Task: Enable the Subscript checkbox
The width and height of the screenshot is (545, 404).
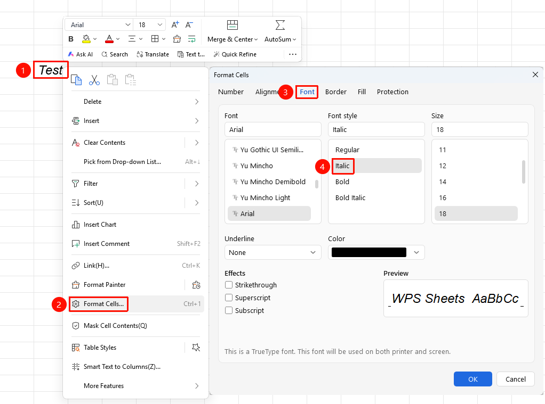Action: click(229, 310)
